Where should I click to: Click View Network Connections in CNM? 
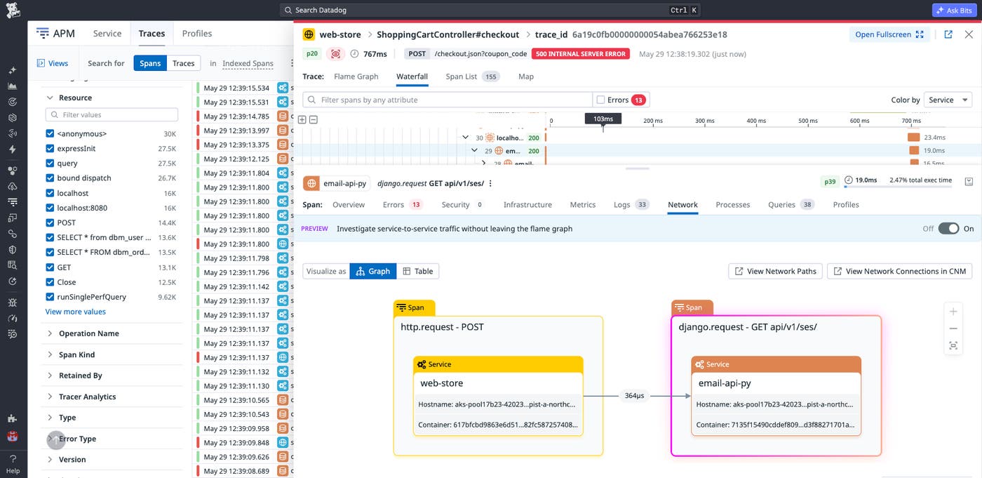pos(899,271)
